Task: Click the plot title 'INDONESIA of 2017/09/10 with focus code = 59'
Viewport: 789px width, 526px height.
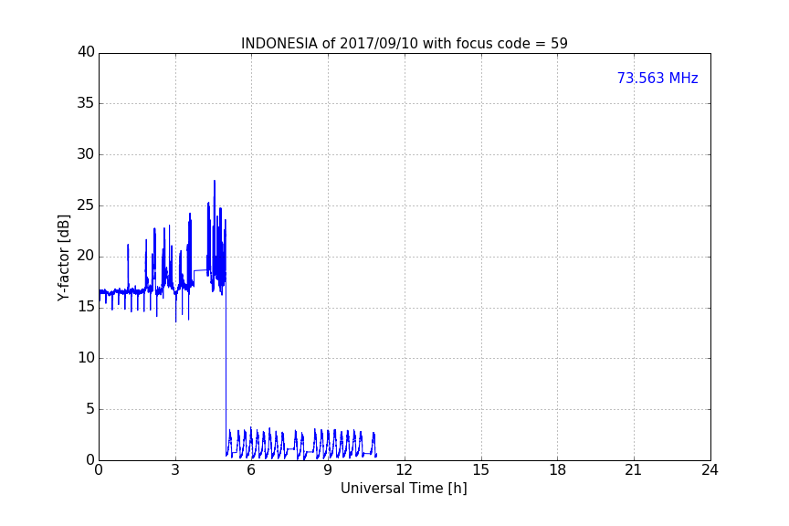Action: coord(404,43)
